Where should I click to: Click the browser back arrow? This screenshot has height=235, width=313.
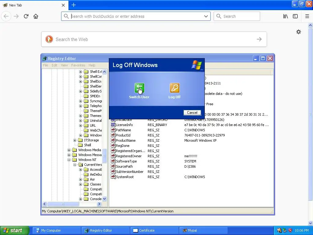click(6, 16)
